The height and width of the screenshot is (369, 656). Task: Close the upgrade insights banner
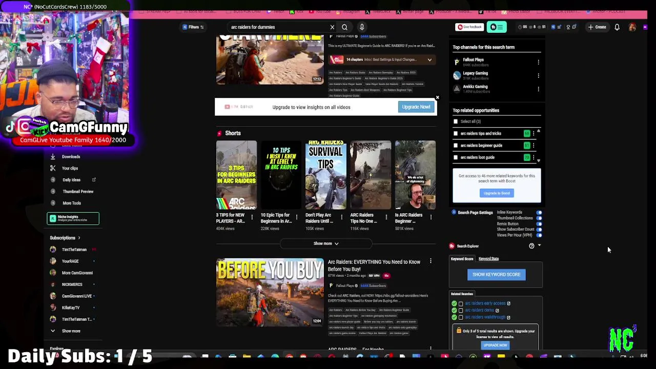[437, 97]
